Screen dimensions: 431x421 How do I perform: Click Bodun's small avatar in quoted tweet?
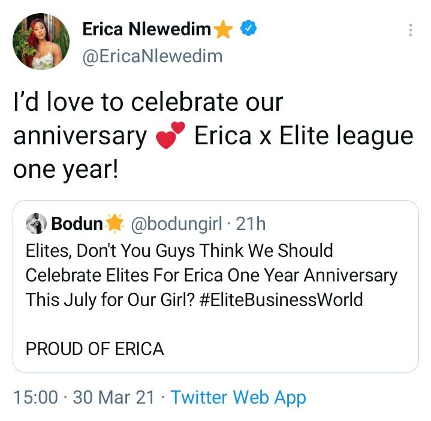(37, 224)
